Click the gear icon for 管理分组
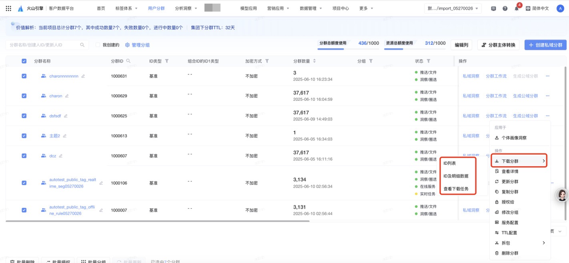569x263 pixels. tap(128, 45)
